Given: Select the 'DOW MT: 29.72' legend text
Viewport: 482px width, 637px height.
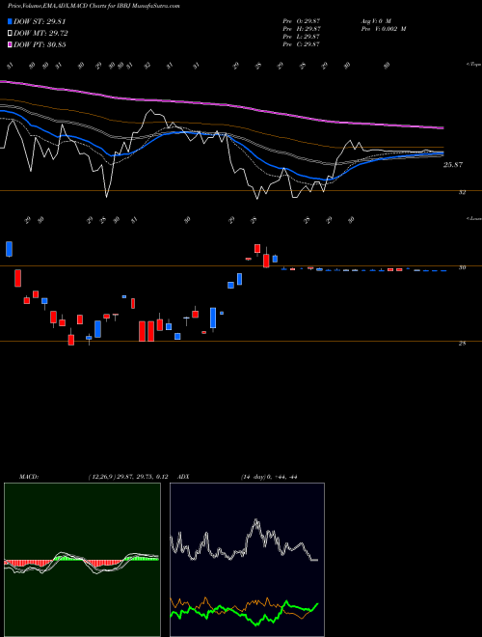Looking at the screenshot, I should 41,33.
